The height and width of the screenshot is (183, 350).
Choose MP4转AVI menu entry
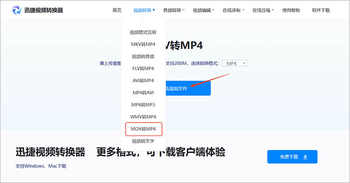point(143,93)
